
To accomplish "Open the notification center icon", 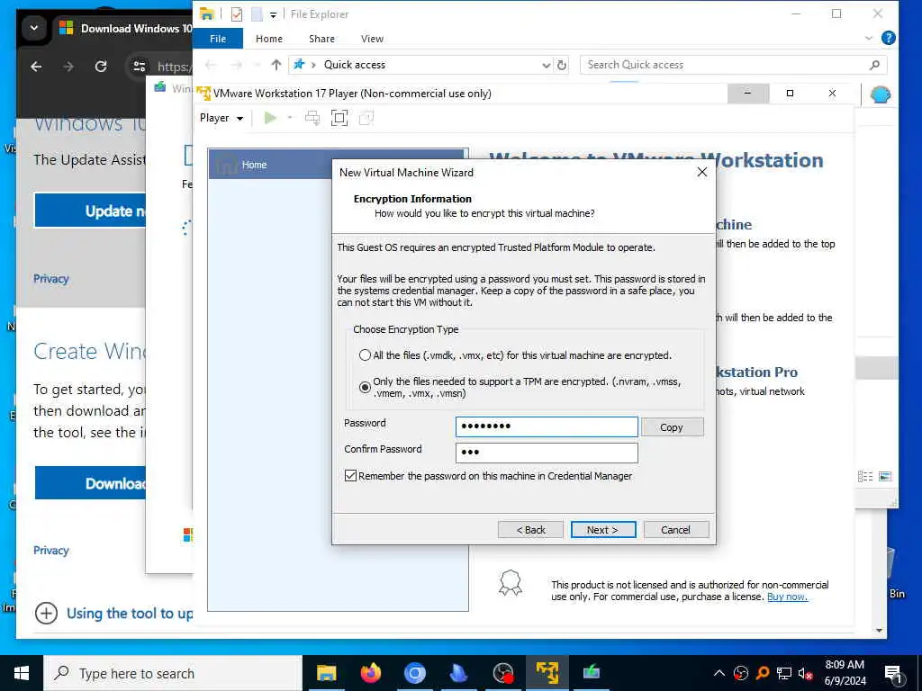I will click(x=894, y=674).
